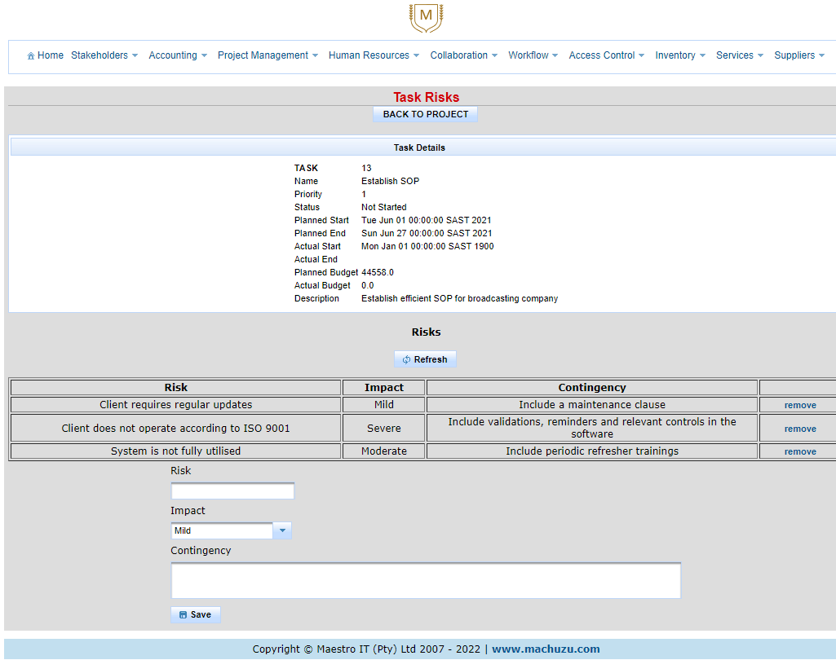836x660 pixels.
Task: Expand the Stakeholders menu
Action: pyautogui.click(x=104, y=55)
